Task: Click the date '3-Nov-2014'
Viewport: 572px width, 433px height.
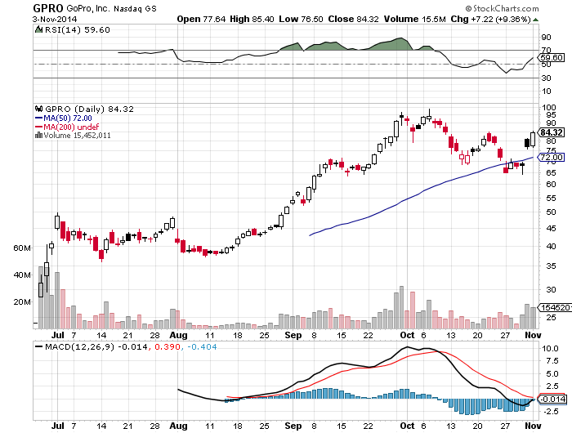Action: 55,20
